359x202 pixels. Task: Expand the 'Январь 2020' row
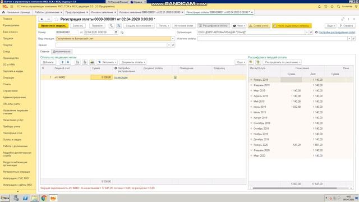(251, 145)
